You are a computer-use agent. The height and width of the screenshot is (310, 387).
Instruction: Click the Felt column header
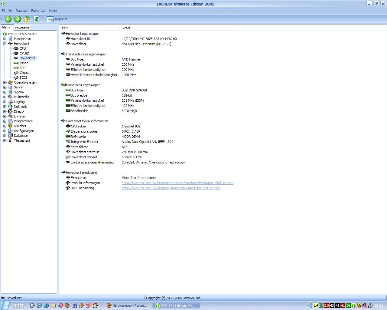click(89, 28)
